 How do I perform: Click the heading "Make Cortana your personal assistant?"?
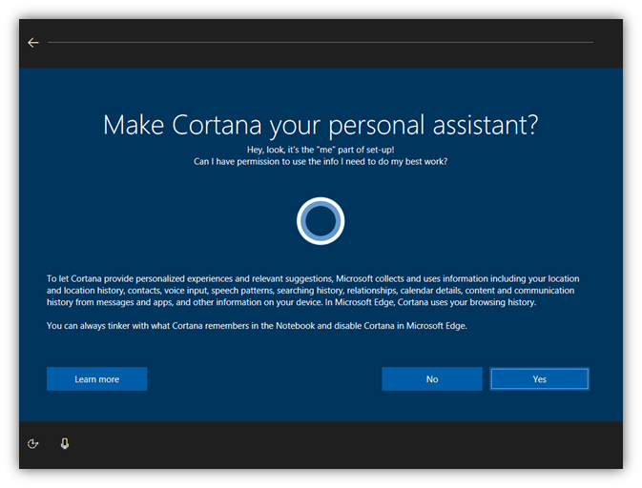[x=321, y=125]
